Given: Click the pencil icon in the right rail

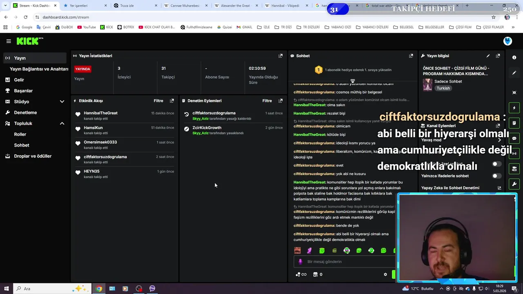Looking at the screenshot, I should click(514, 73).
